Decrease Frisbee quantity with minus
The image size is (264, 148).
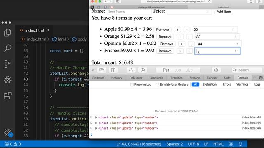pos(189,51)
